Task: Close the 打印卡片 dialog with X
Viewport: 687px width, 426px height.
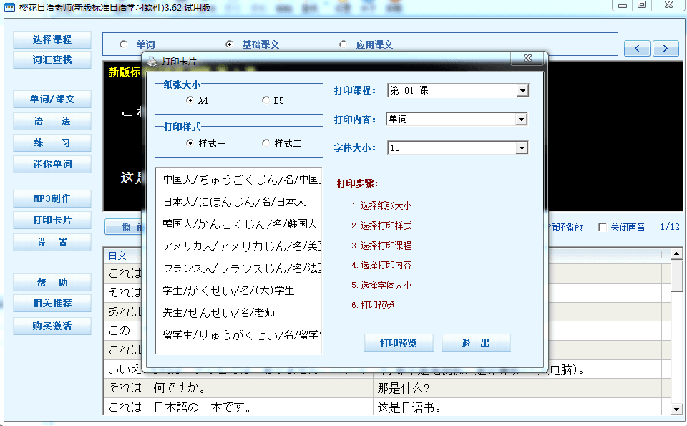Action: [x=527, y=58]
